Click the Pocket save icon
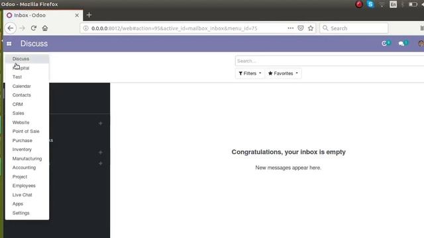The height and width of the screenshot is (238, 424). pos(300,28)
